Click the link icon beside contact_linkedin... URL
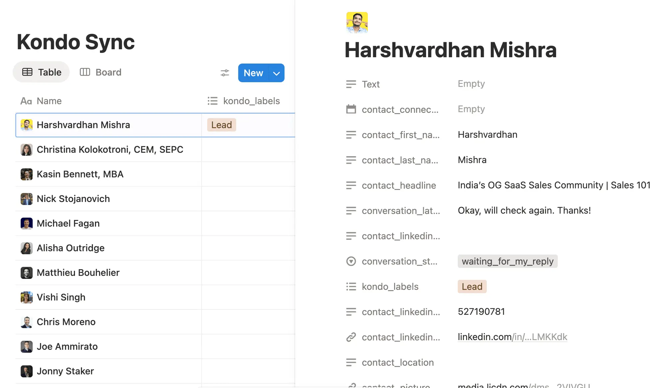671x388 pixels. (351, 337)
